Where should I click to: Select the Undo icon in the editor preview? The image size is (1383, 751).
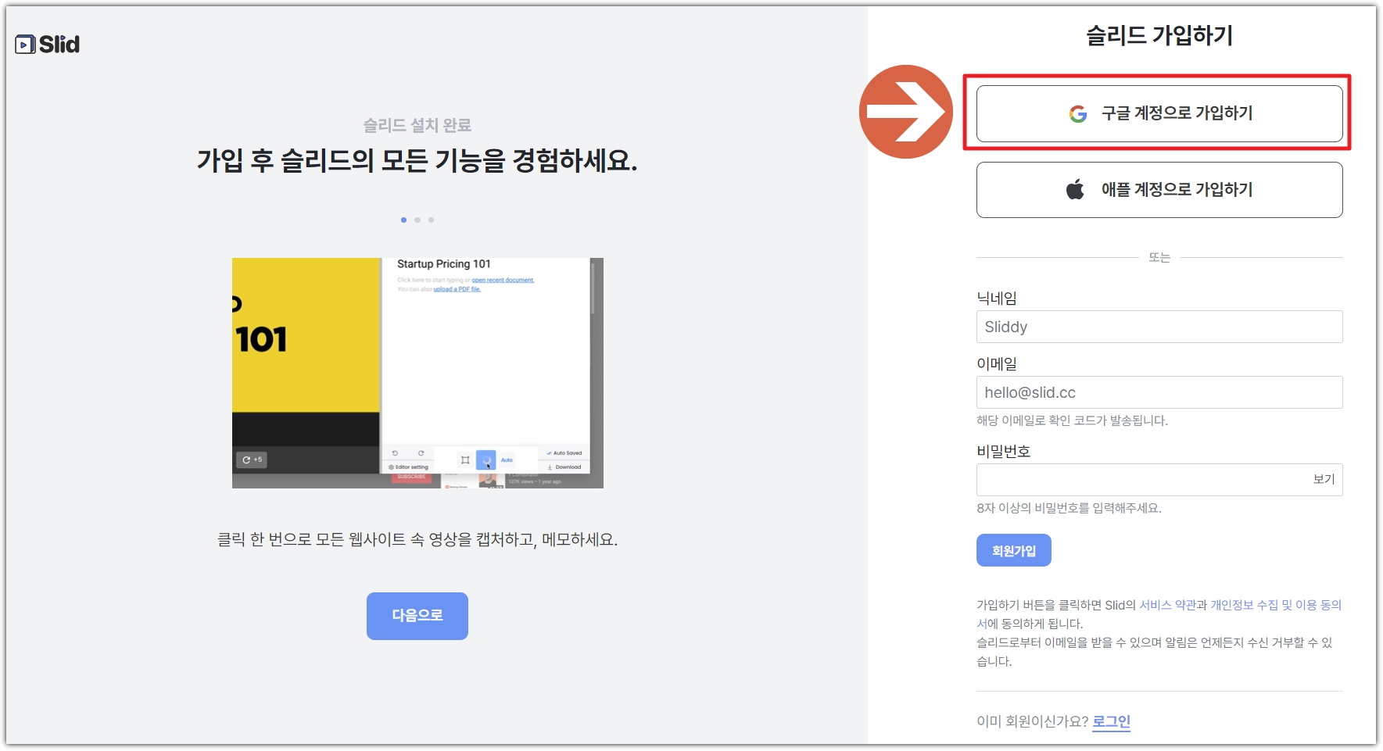[x=396, y=453]
